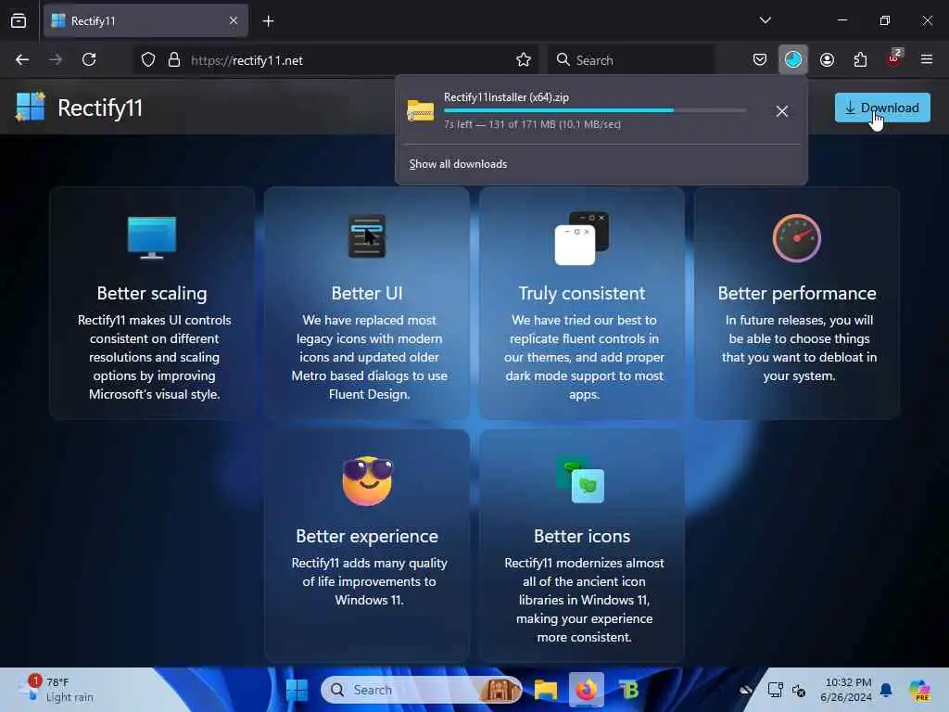Click the Truly consistent heading
The image size is (949, 712).
pos(582,294)
